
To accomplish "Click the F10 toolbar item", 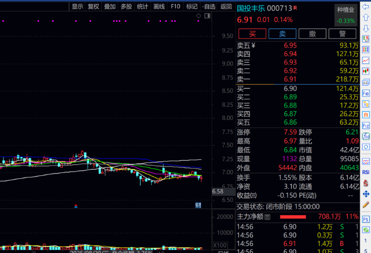I will 175,7.
